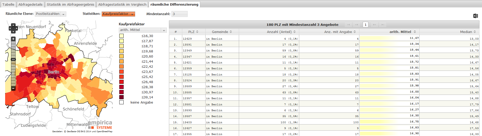Viewport: 482px width, 136px height.
Task: Export table to Excel icon
Action: click(476, 16)
